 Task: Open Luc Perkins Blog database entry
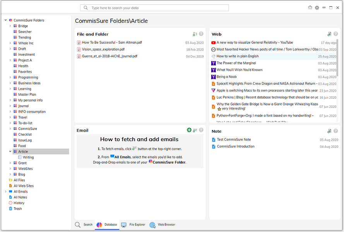pyautogui.click(x=267, y=97)
